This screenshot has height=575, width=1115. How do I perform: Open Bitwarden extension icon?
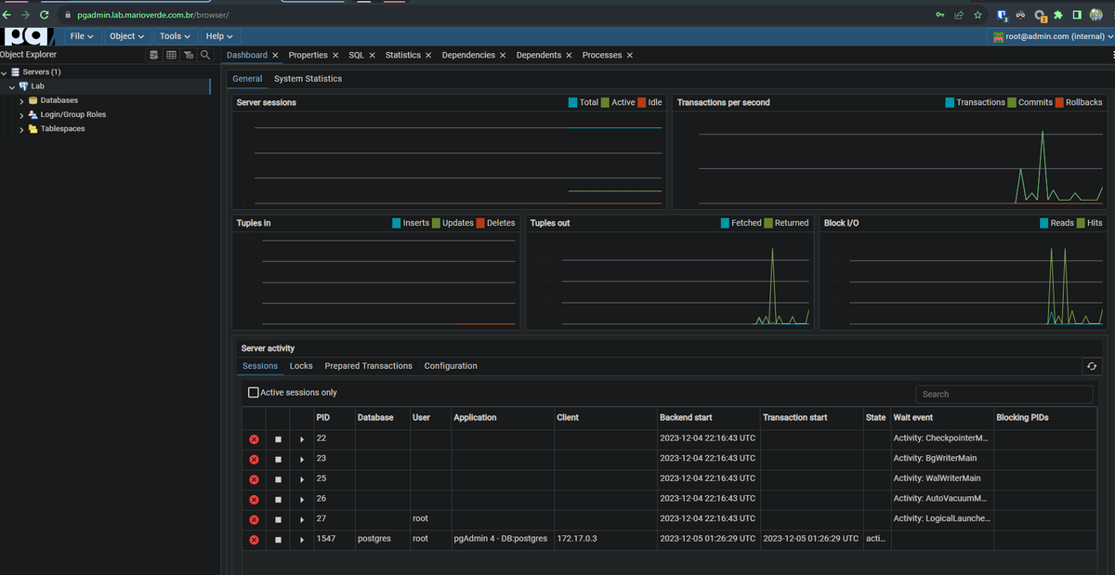click(x=1003, y=15)
